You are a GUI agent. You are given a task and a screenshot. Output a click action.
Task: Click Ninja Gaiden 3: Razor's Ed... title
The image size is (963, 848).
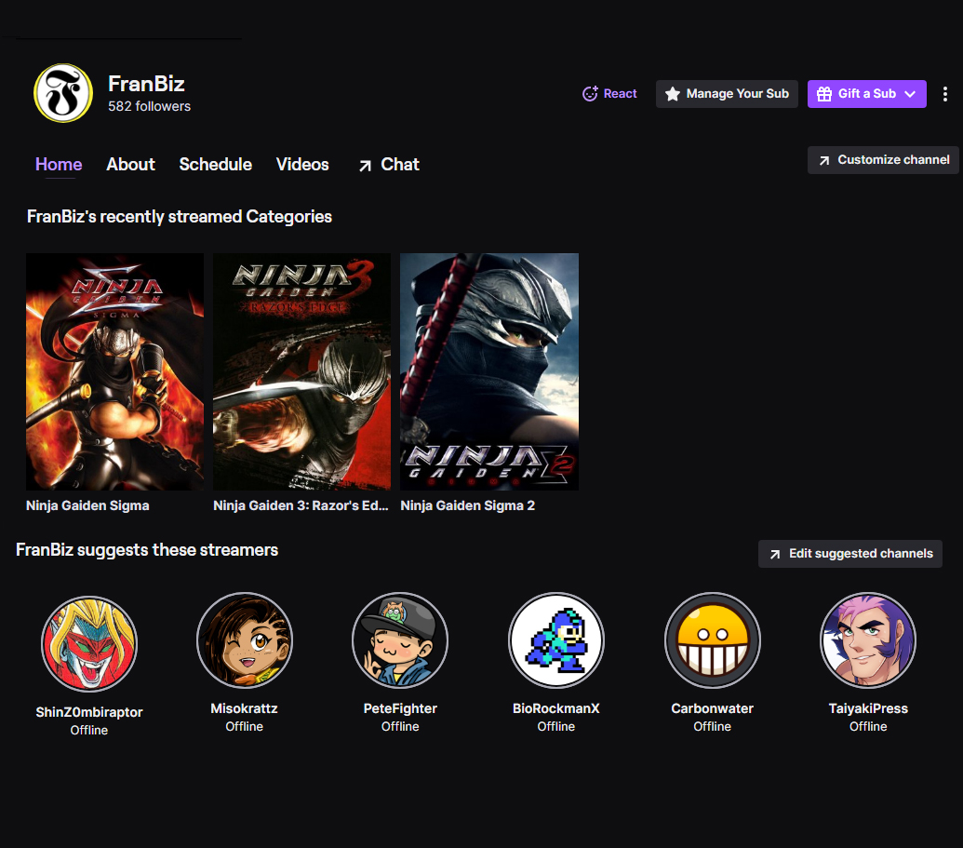[301, 505]
